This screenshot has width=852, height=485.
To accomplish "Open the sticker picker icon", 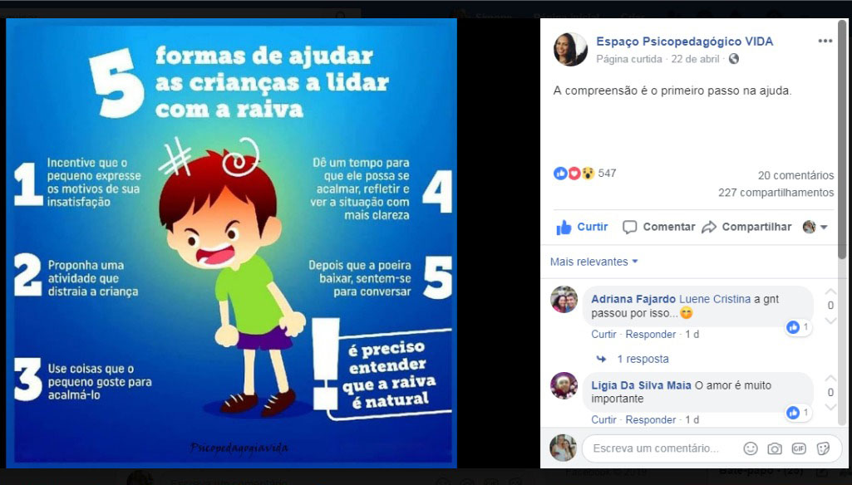I will click(x=823, y=448).
